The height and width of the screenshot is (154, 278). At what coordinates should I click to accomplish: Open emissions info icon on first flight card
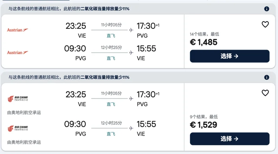click(267, 9)
